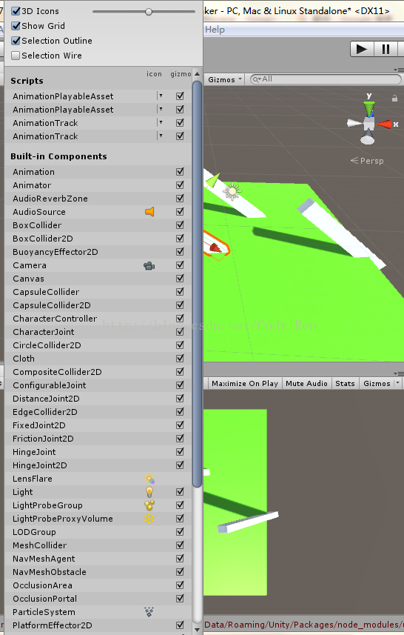404x635 pixels.
Task: Click the gizmo list scroll up arrow
Action: (x=198, y=74)
